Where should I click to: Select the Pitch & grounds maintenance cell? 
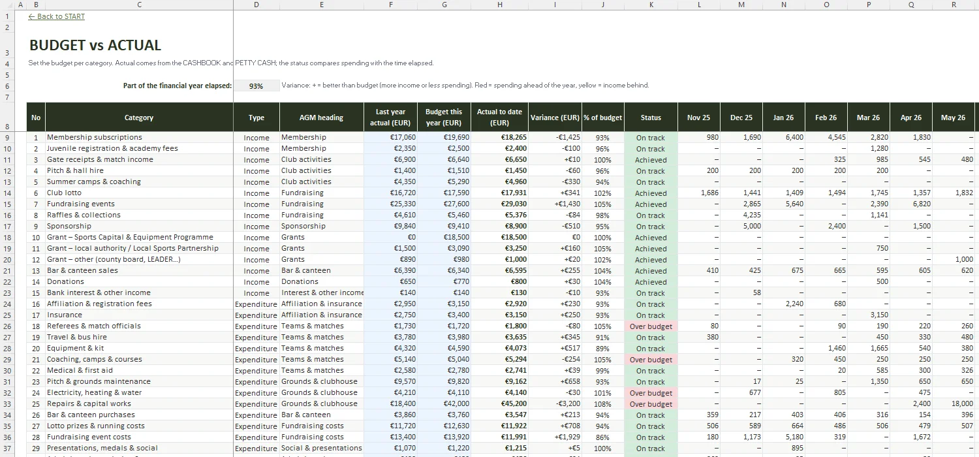point(139,381)
